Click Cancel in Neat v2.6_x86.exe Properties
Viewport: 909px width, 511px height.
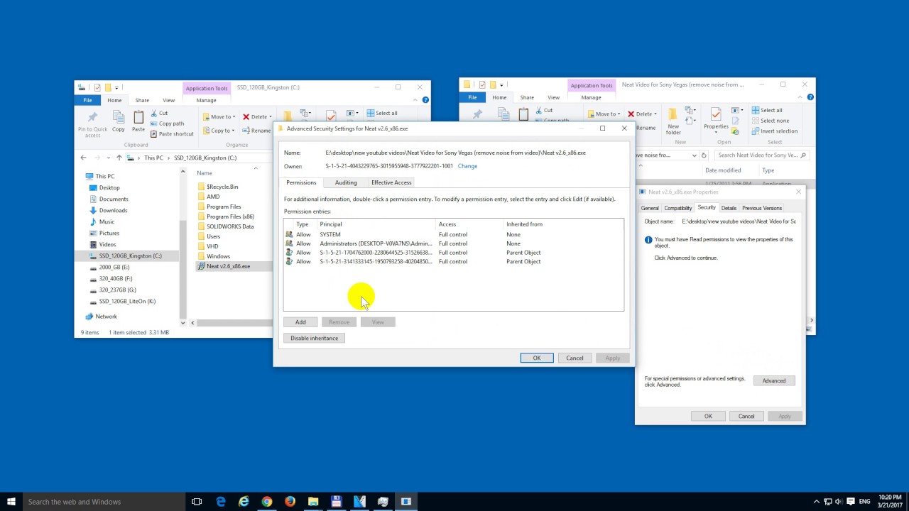(x=746, y=416)
